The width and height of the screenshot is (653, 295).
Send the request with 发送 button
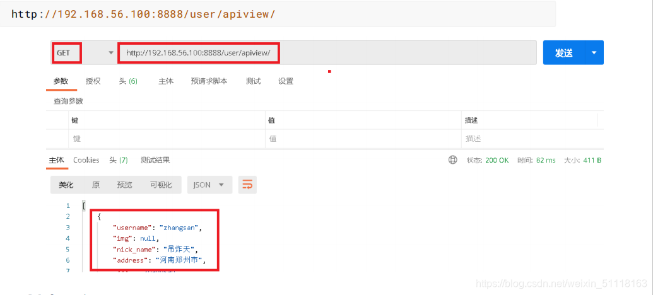(564, 53)
